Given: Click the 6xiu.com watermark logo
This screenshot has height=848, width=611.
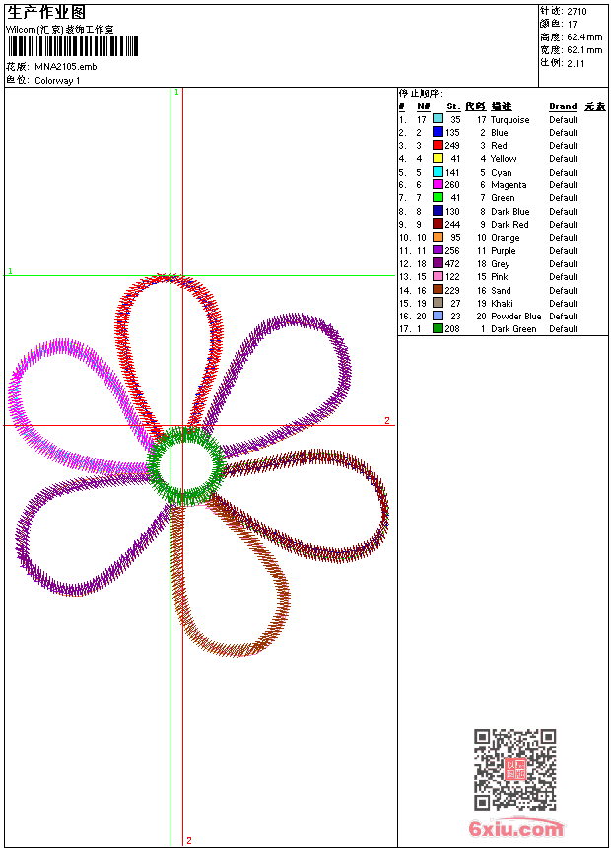Looking at the screenshot, I should tap(515, 828).
